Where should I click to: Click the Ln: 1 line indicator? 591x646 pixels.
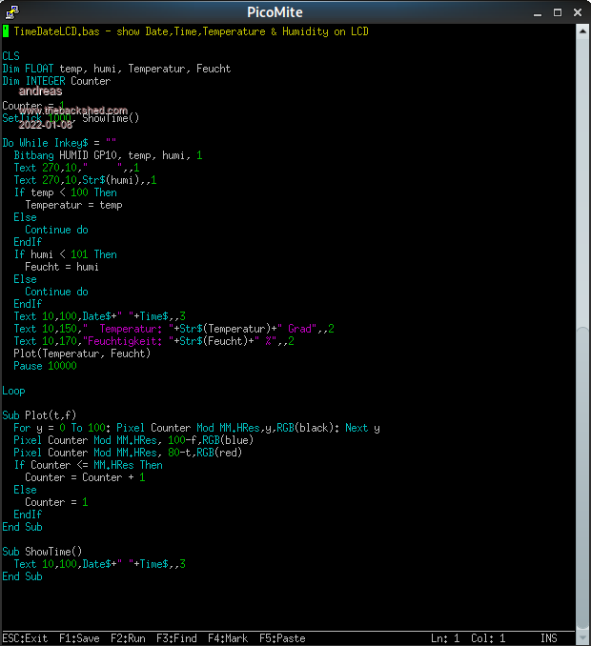coord(445,638)
